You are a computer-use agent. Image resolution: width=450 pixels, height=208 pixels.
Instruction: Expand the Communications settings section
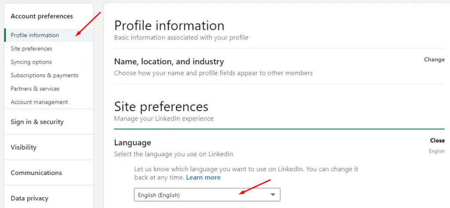pos(36,173)
